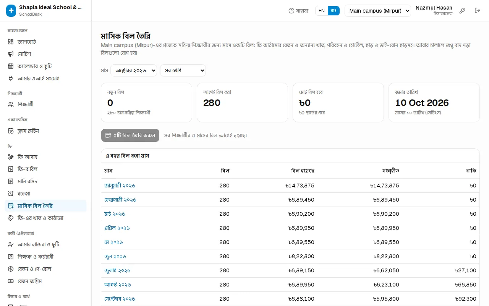Click the Fee heads tag icon
Viewport: 489px width, 306px height.
[x=11, y=218]
